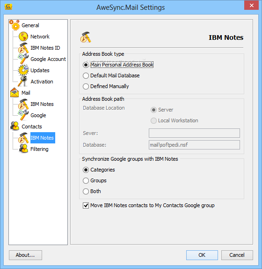Open Updates settings page
Screen dimensions: 262x269
tap(40, 70)
